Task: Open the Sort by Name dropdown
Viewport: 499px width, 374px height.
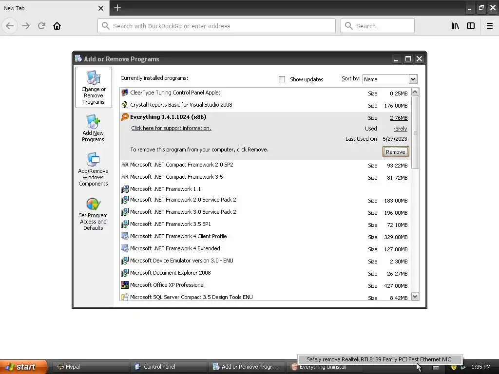Action: pos(413,79)
